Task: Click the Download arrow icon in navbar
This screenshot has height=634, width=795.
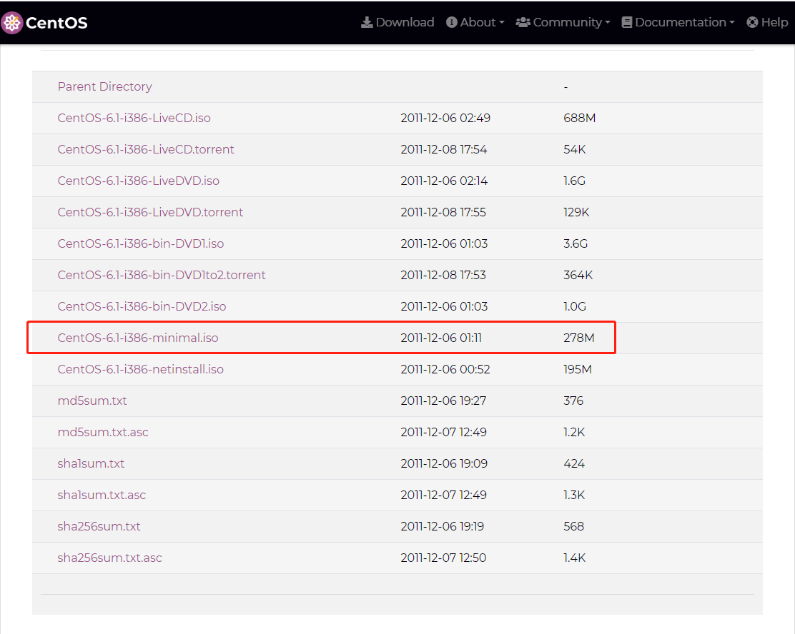Action: [x=367, y=23]
